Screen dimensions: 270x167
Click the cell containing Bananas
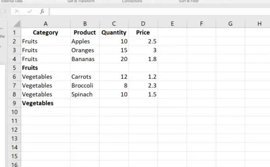[x=85, y=59]
